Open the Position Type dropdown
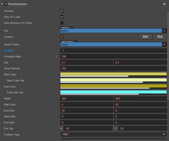Viewport: 169px width, 141px height. [x=113, y=135]
